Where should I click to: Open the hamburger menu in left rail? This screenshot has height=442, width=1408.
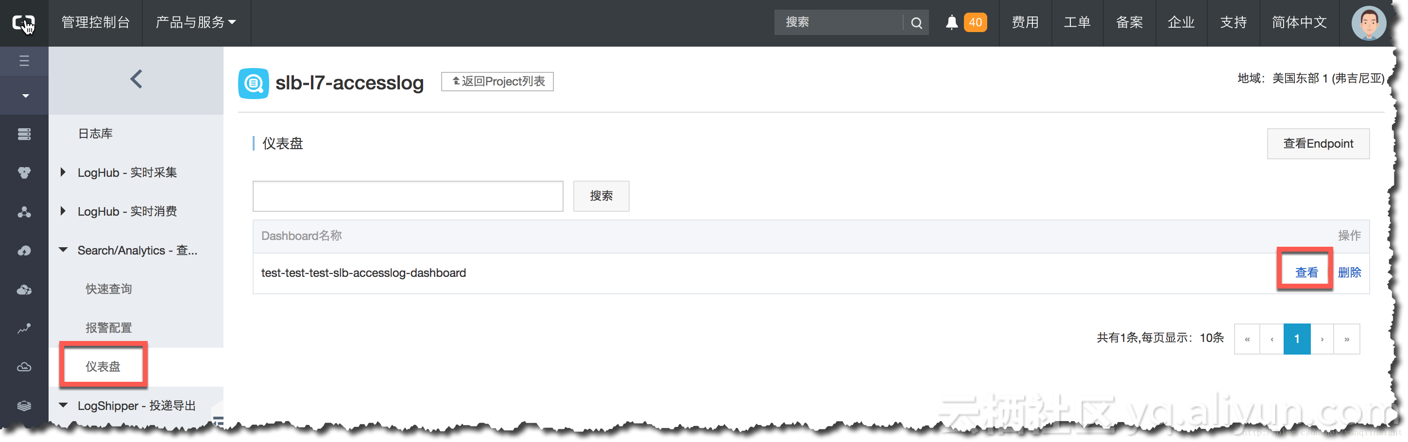24,61
